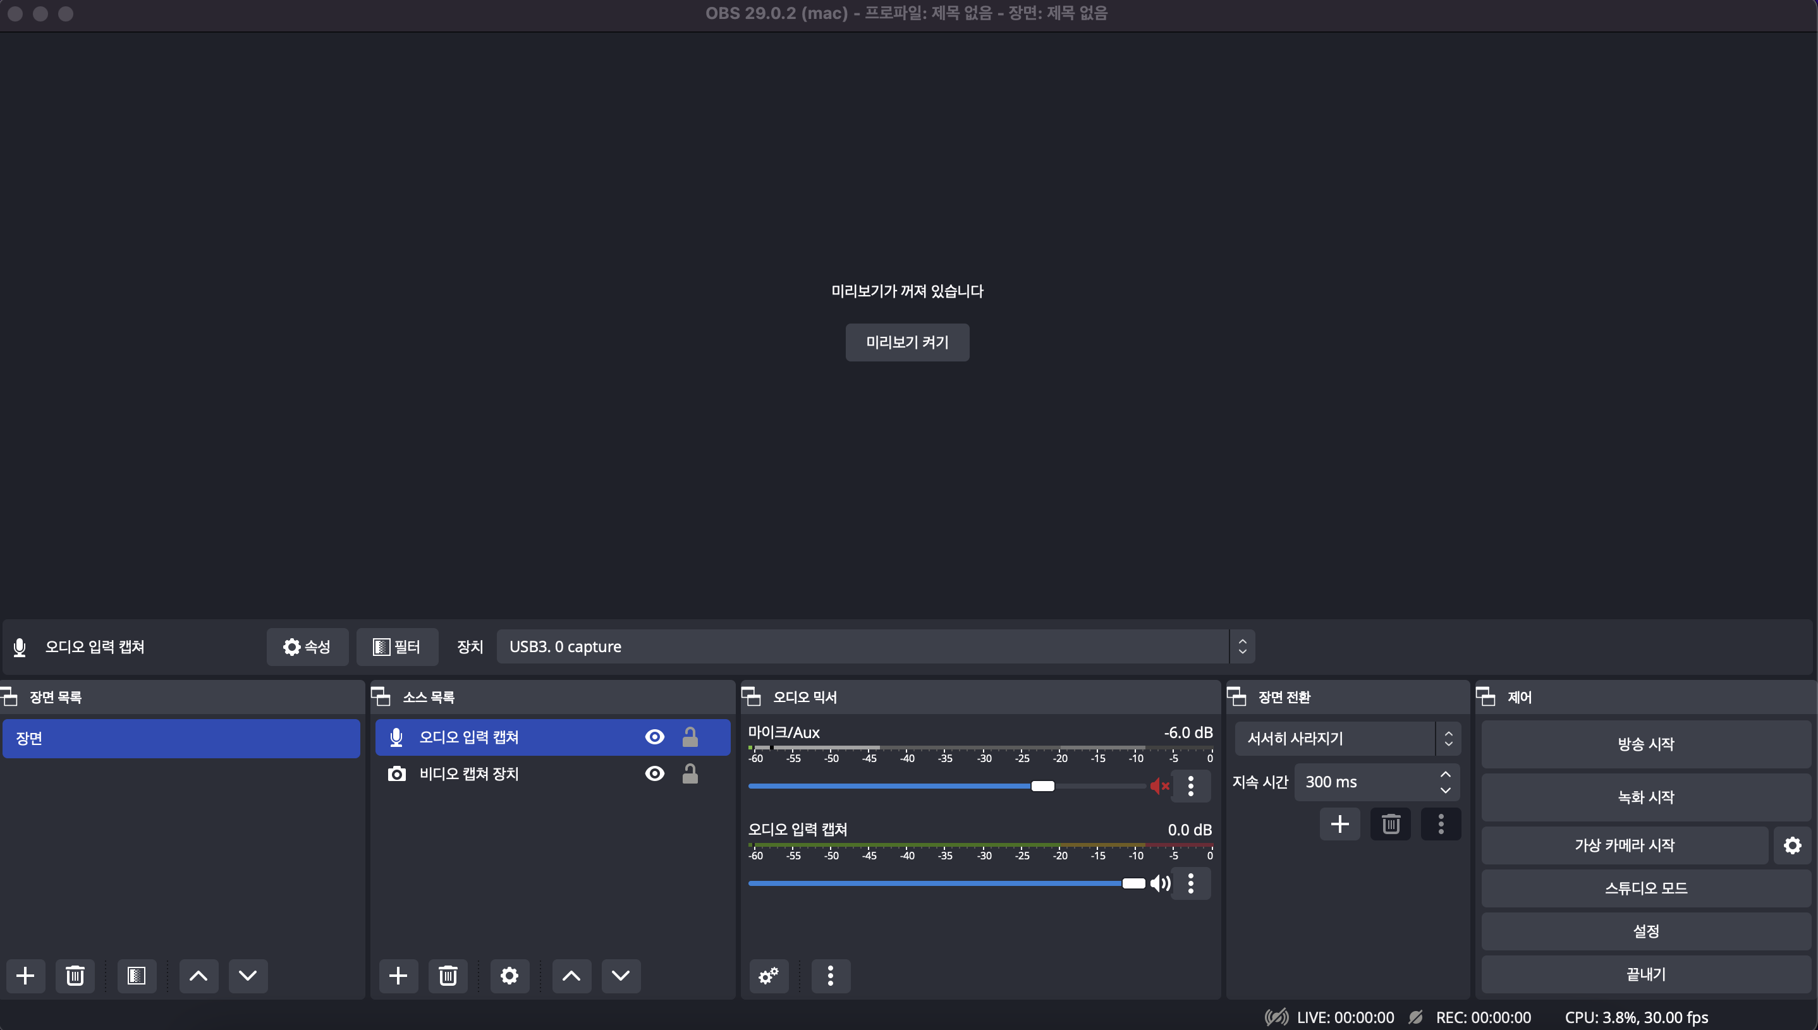Open source properties gear in 소스 목록

click(509, 976)
